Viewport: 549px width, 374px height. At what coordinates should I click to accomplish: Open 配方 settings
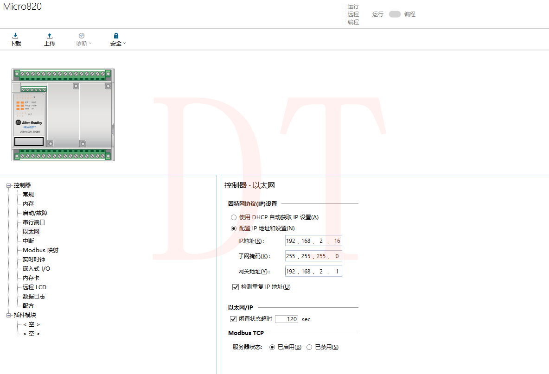click(x=28, y=306)
